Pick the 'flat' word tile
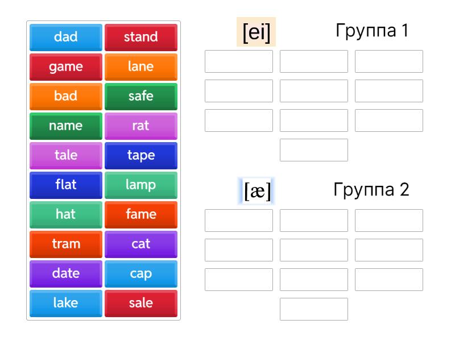 (x=66, y=185)
